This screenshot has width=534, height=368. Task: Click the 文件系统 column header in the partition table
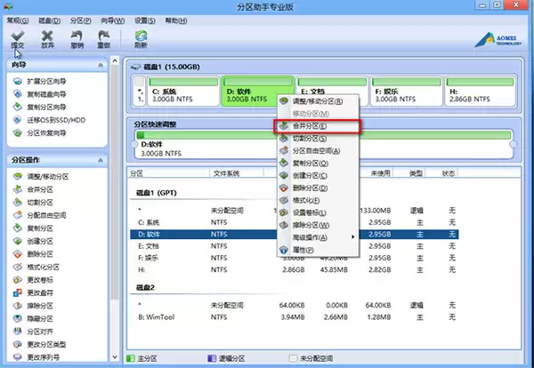point(226,173)
